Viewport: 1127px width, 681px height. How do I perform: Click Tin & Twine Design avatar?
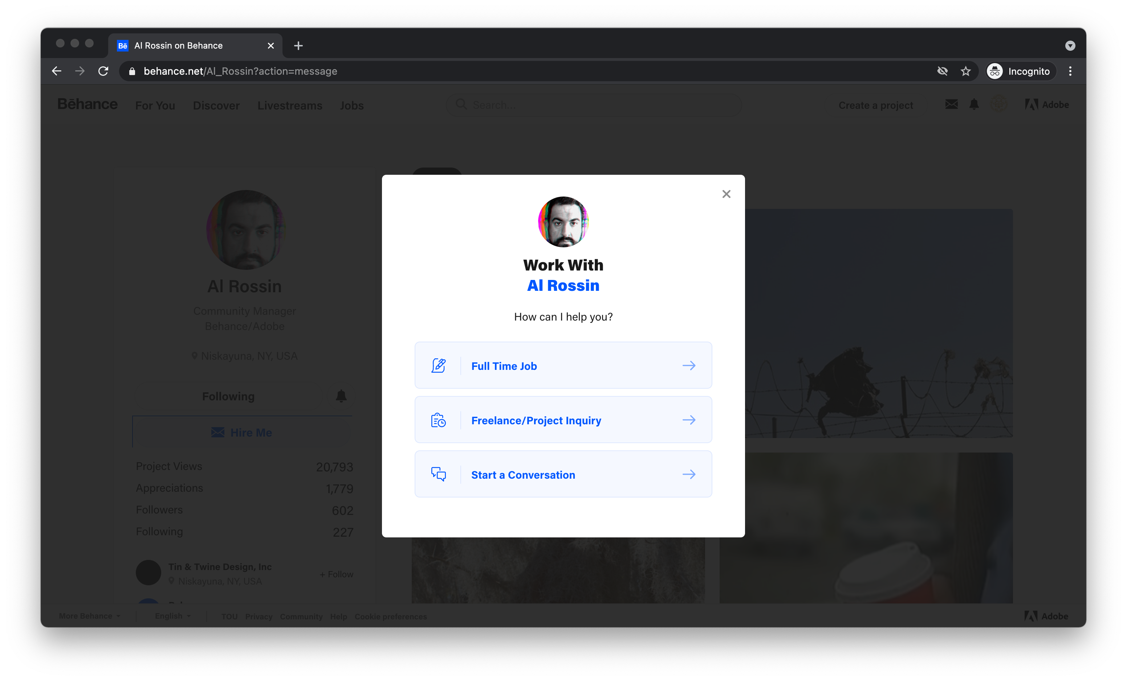click(148, 573)
